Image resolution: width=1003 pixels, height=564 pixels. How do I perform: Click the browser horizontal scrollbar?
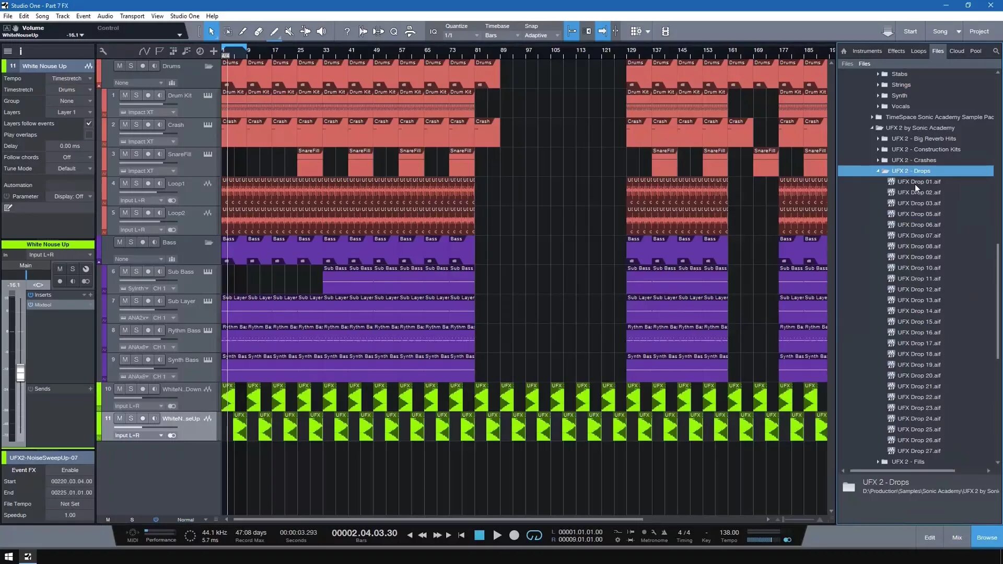pos(902,471)
